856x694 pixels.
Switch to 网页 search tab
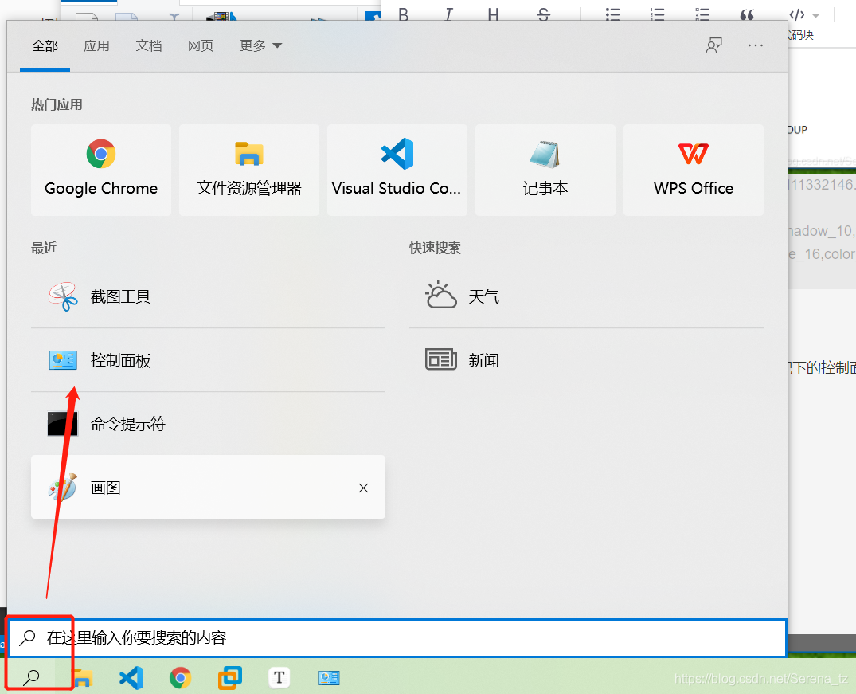click(x=201, y=46)
